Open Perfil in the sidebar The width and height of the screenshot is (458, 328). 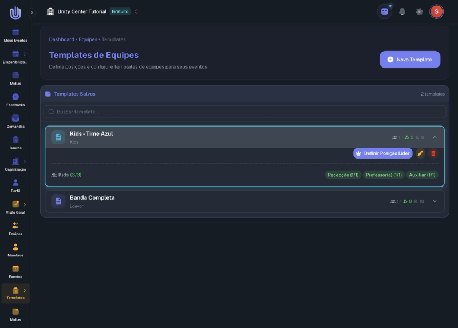pos(15,186)
